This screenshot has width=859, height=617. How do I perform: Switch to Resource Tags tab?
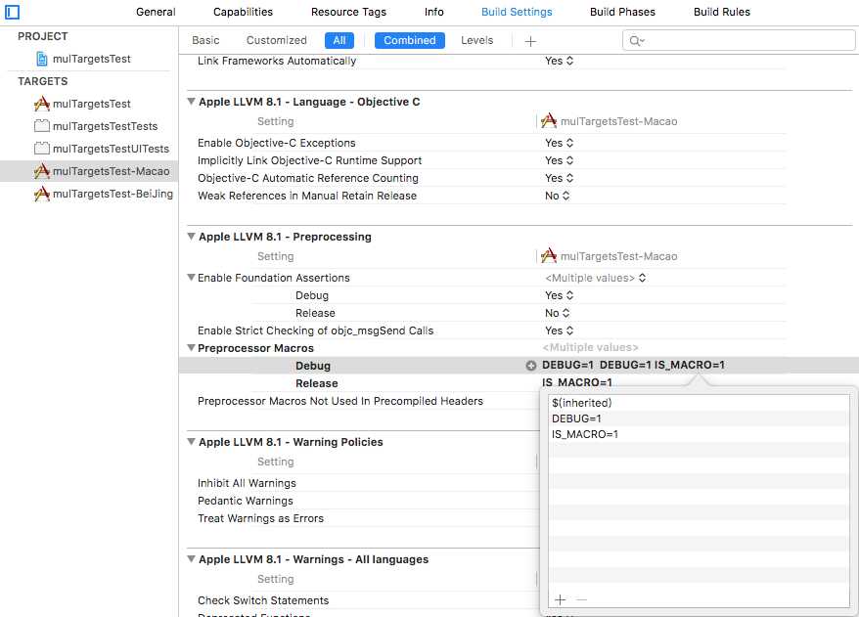coord(348,12)
